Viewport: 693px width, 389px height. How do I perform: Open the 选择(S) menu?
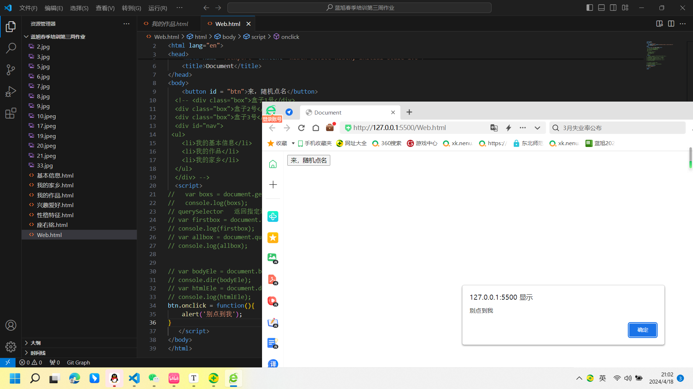79,8
